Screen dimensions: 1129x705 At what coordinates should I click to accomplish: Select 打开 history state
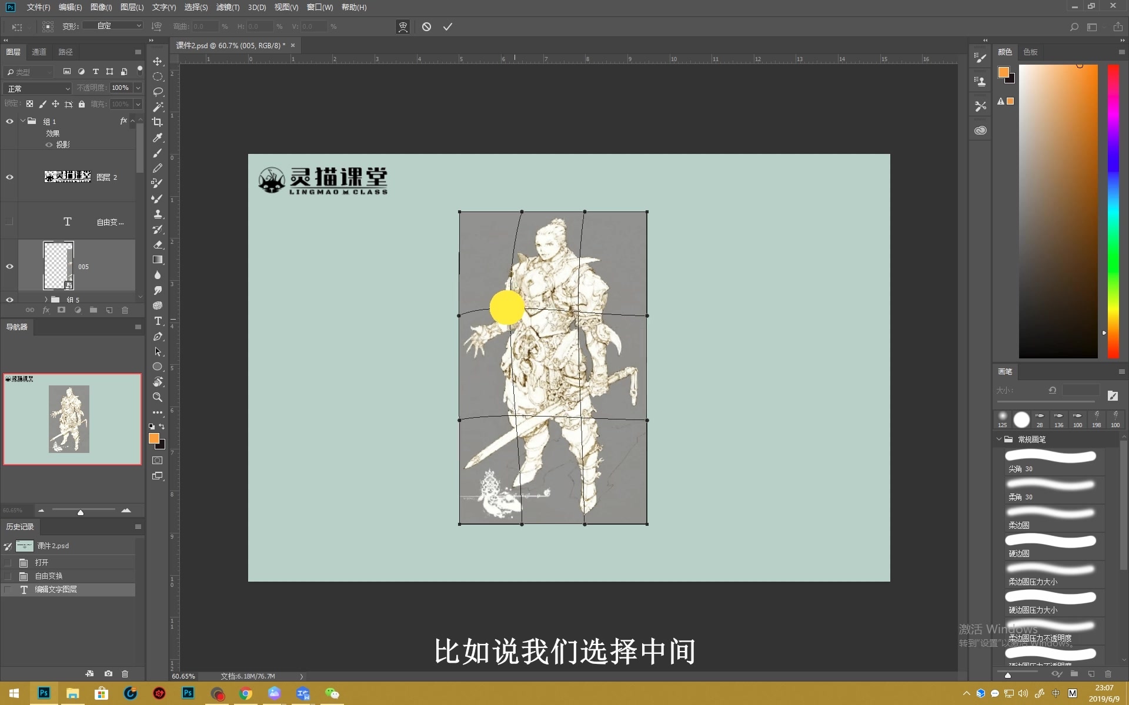pos(68,562)
